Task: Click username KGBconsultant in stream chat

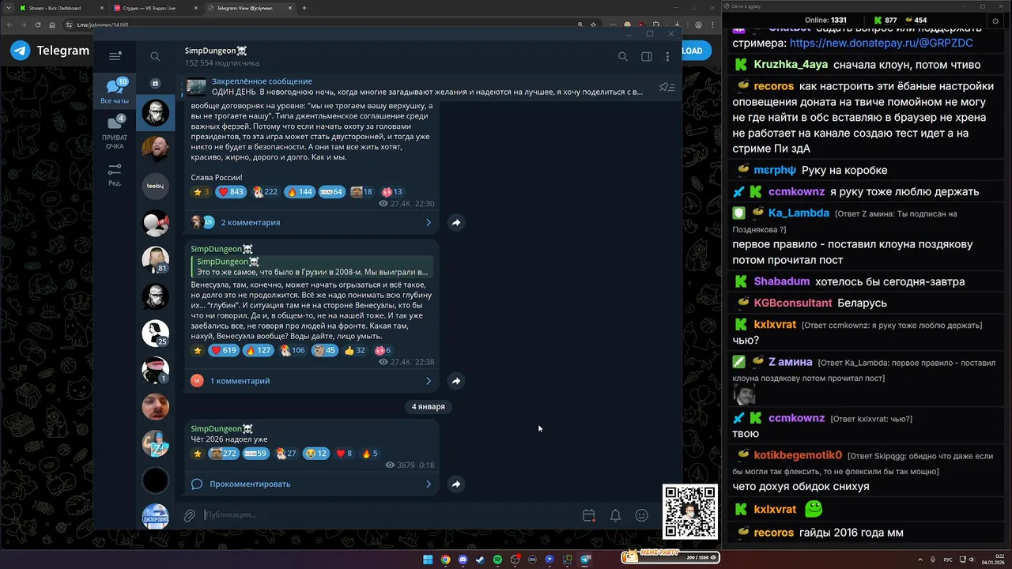Action: (793, 303)
